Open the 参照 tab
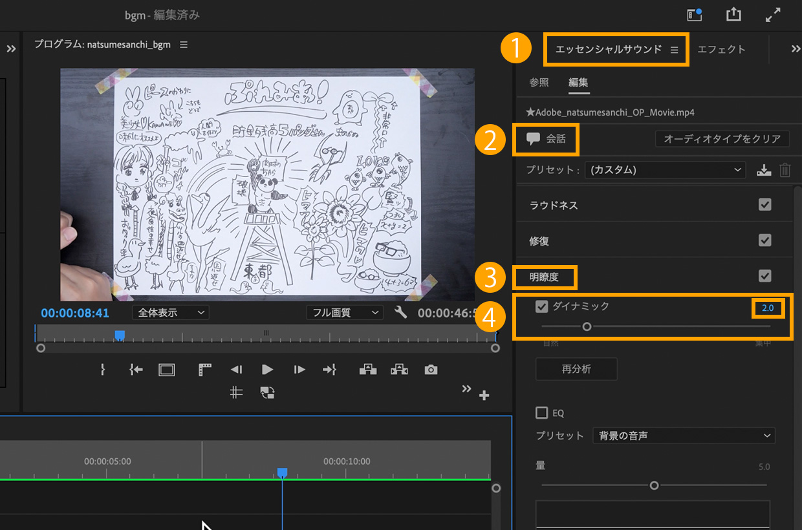This screenshot has width=802, height=530. tap(539, 82)
